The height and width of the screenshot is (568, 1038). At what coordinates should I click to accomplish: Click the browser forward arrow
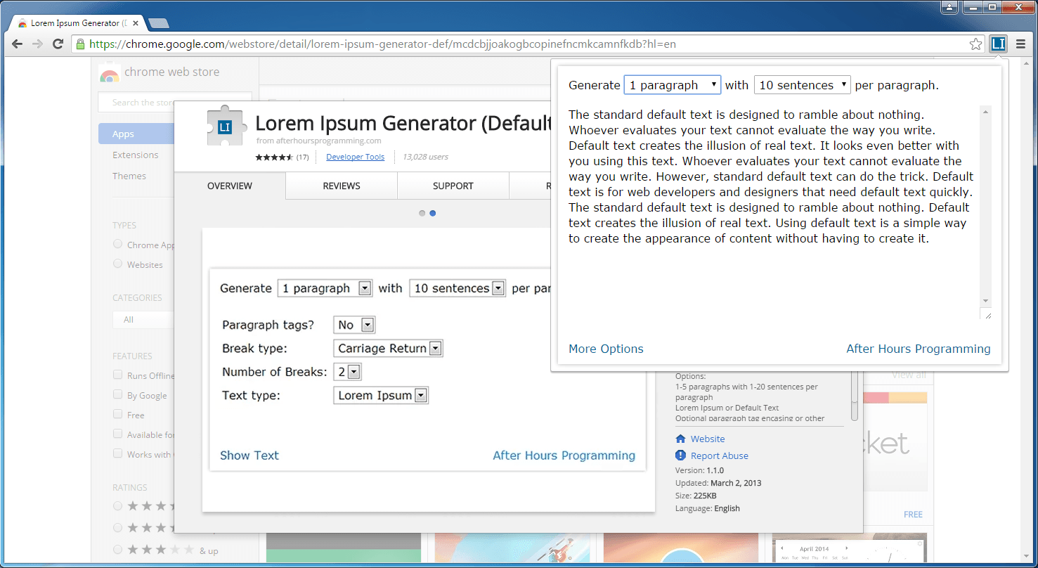(x=38, y=44)
